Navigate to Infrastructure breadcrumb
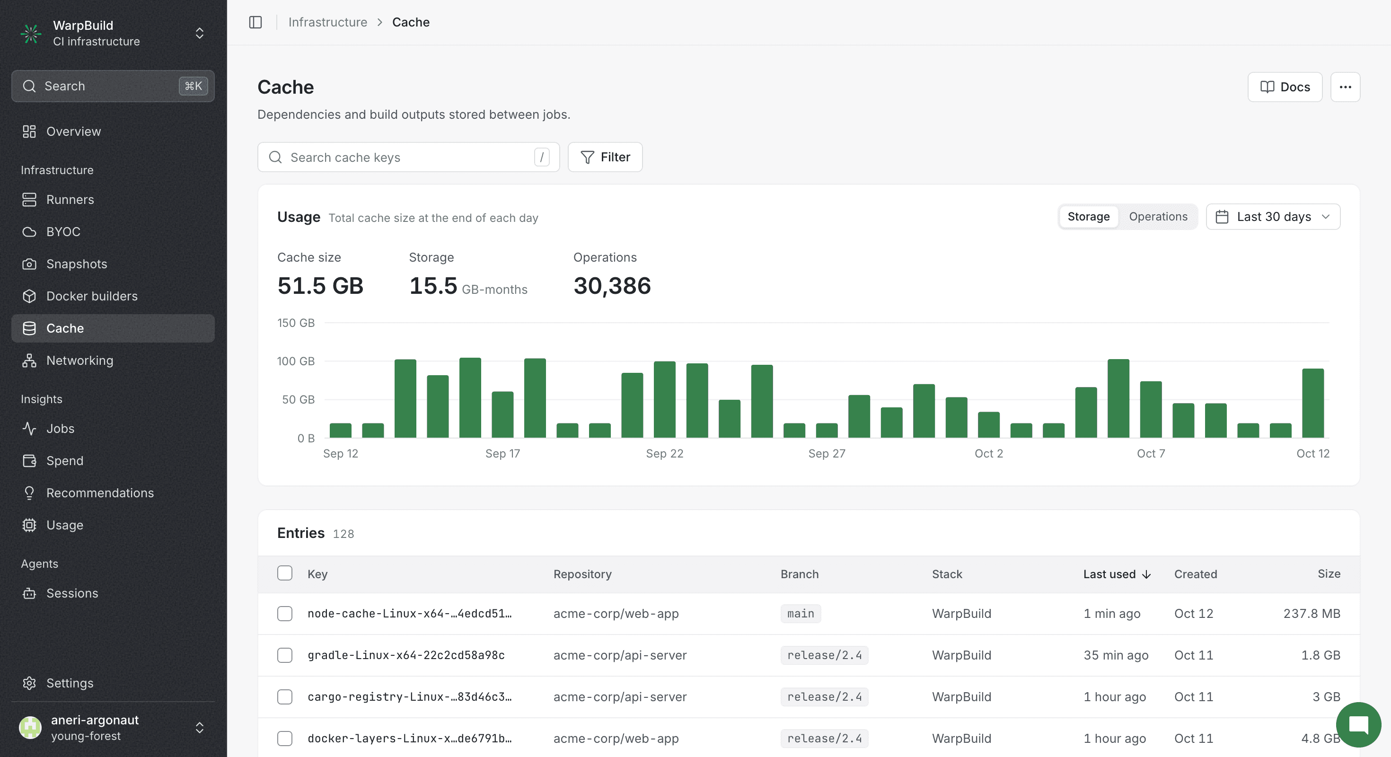This screenshot has height=757, width=1391. tap(327, 22)
